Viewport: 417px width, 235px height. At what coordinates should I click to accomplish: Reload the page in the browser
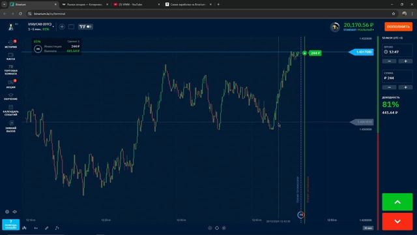point(20,14)
